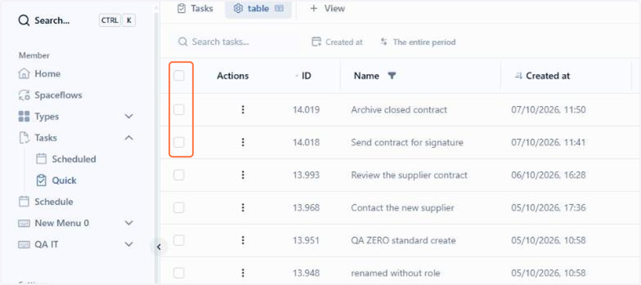Click the Quick clipboard icon
Viewport: 641px width, 285px height.
(x=41, y=180)
